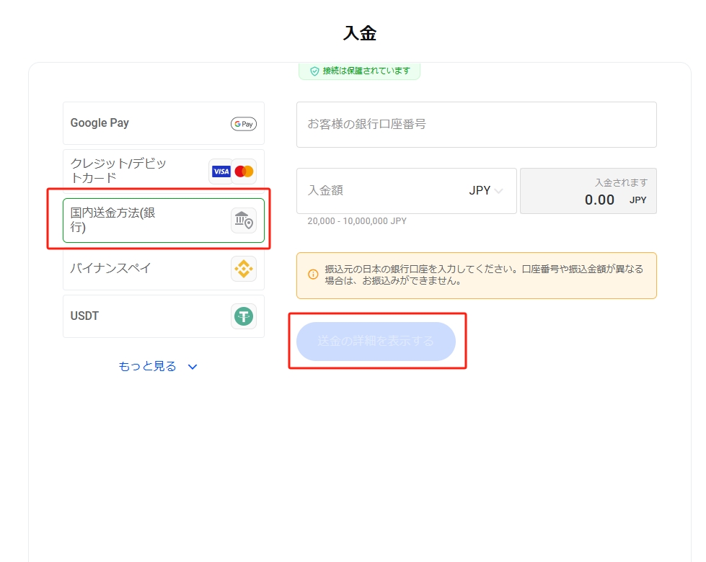Click the USDT Tether coin icon
The width and height of the screenshot is (706, 562).
(x=244, y=316)
